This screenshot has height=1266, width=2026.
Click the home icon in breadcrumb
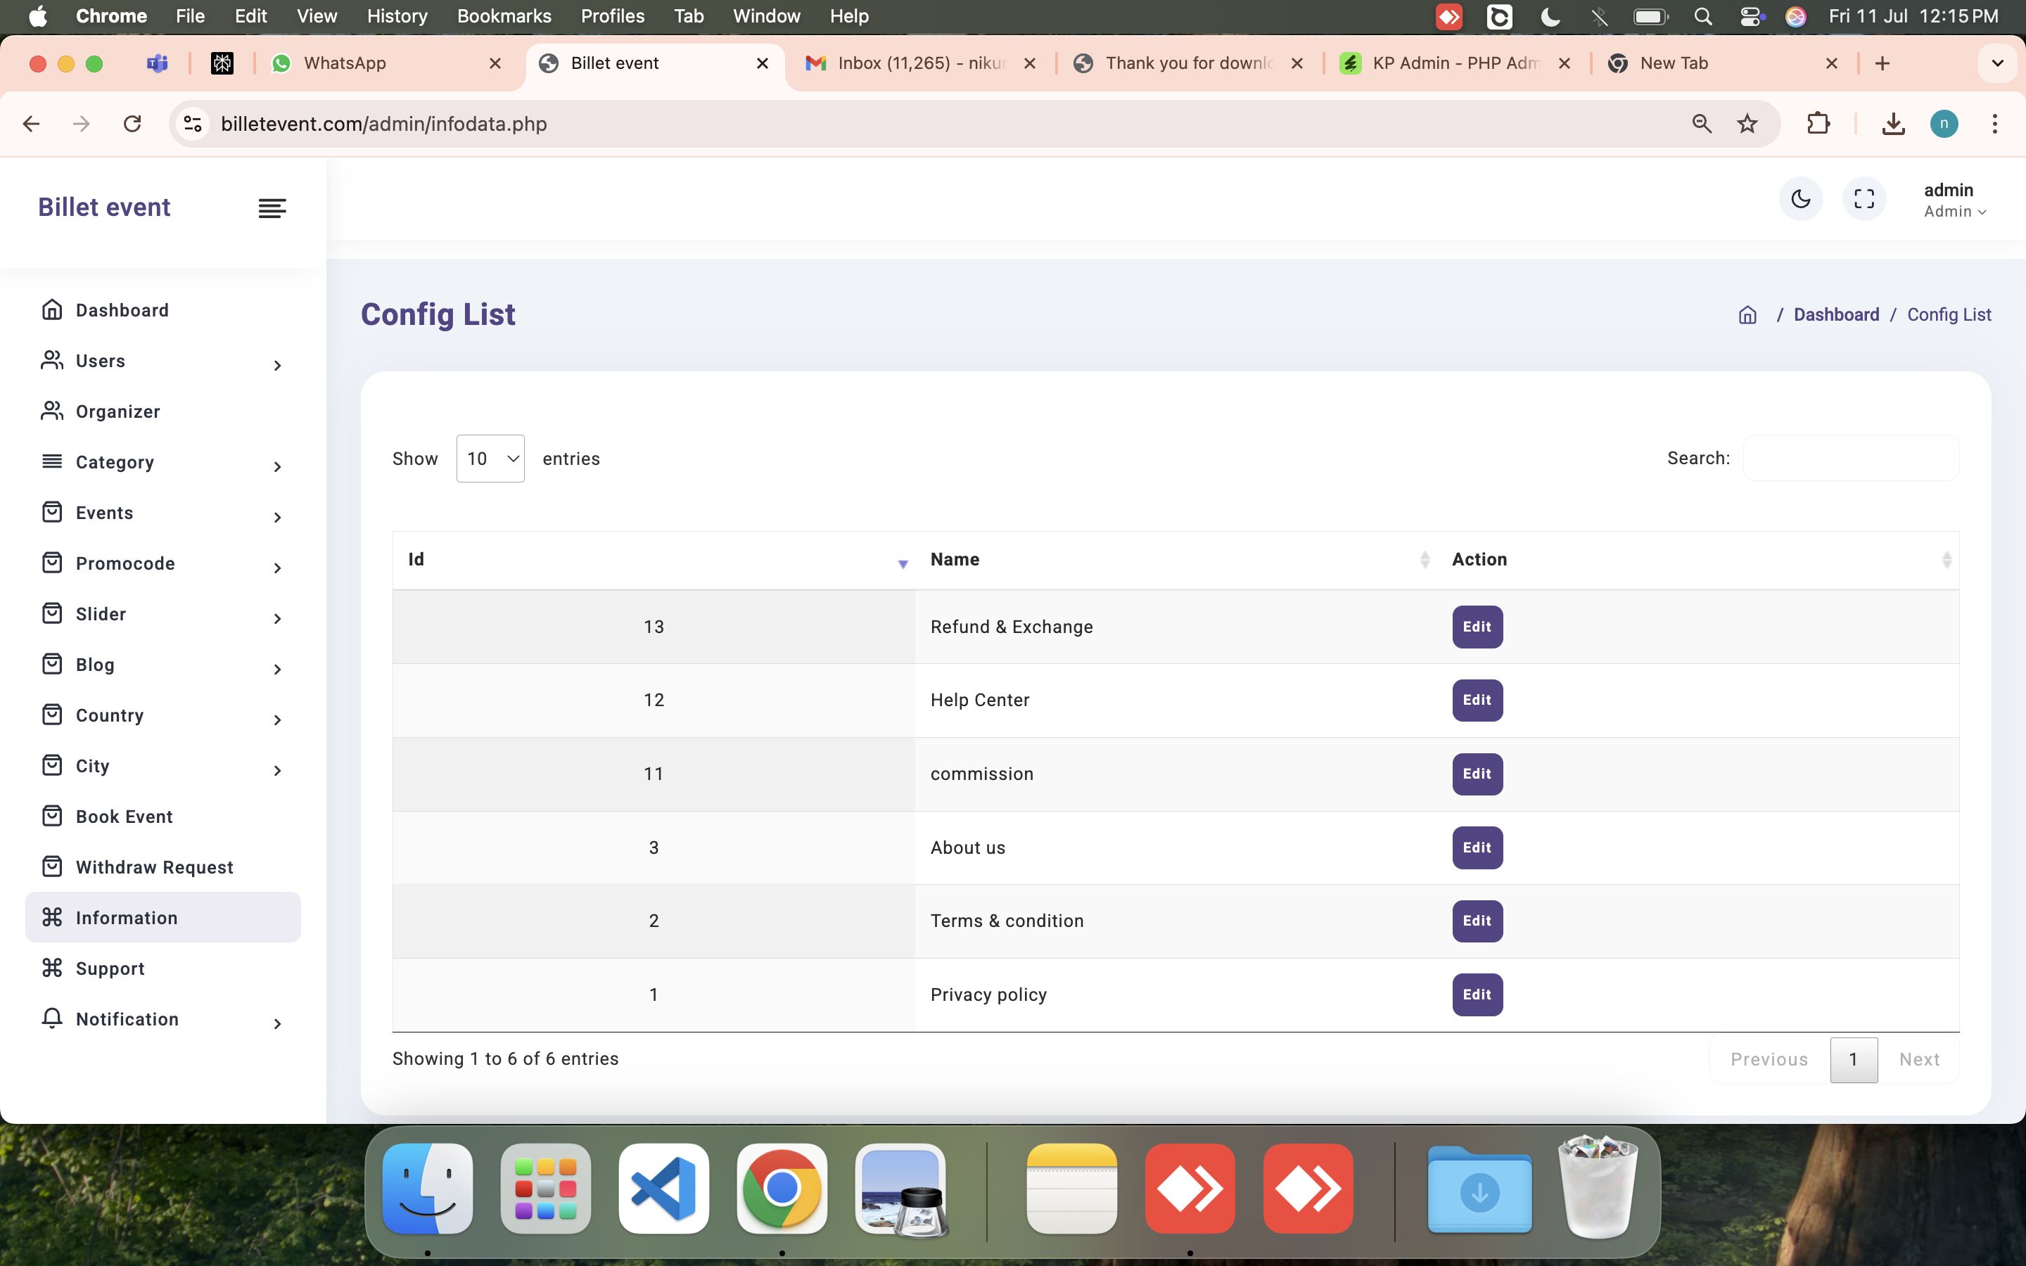click(1747, 315)
